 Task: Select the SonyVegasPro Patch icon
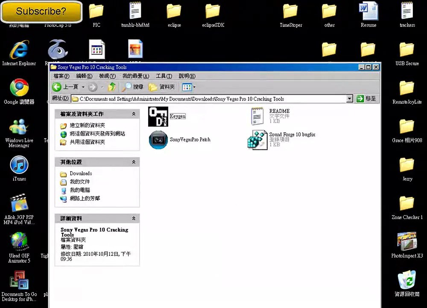(158, 140)
